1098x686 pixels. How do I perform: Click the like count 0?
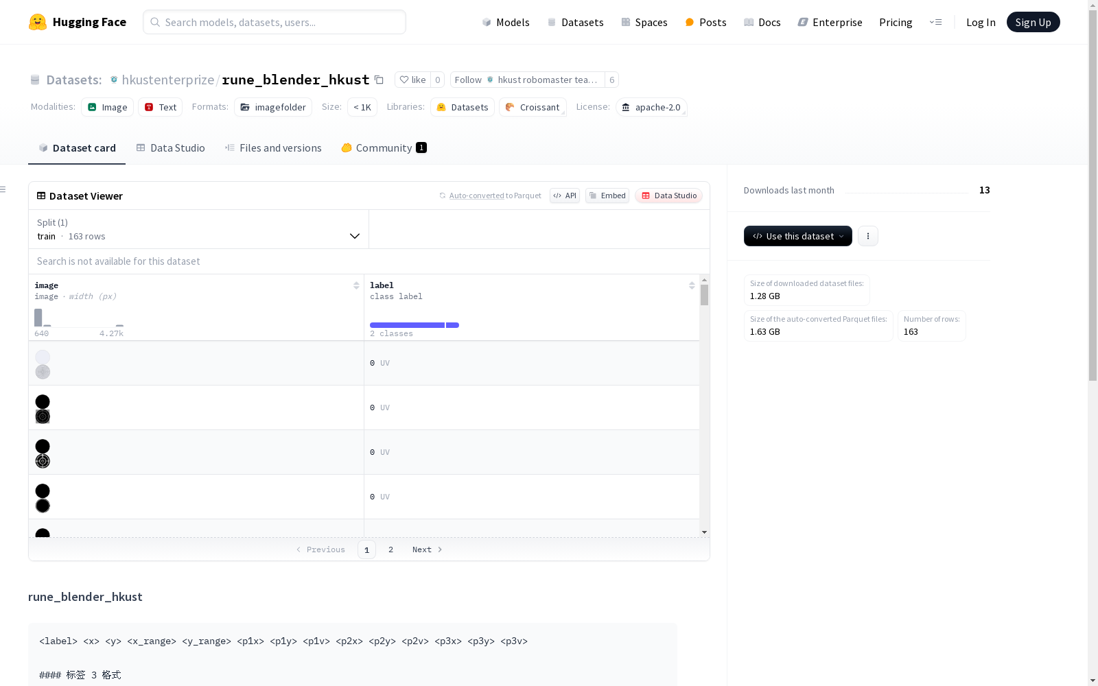point(438,80)
